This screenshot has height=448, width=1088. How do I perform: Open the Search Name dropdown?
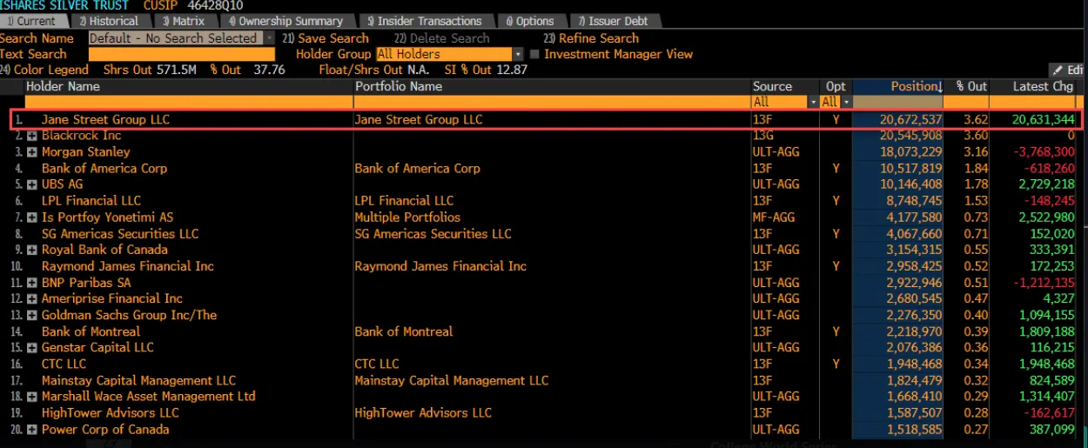[x=269, y=38]
